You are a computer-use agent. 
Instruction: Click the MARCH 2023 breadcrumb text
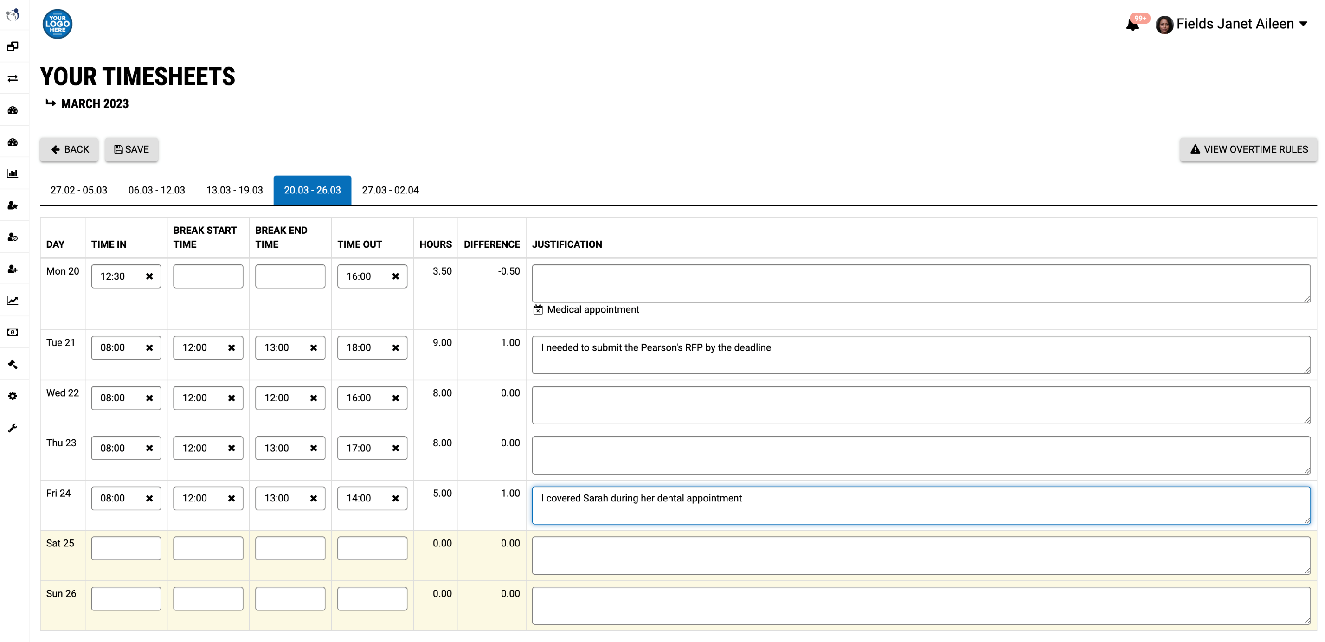point(95,104)
